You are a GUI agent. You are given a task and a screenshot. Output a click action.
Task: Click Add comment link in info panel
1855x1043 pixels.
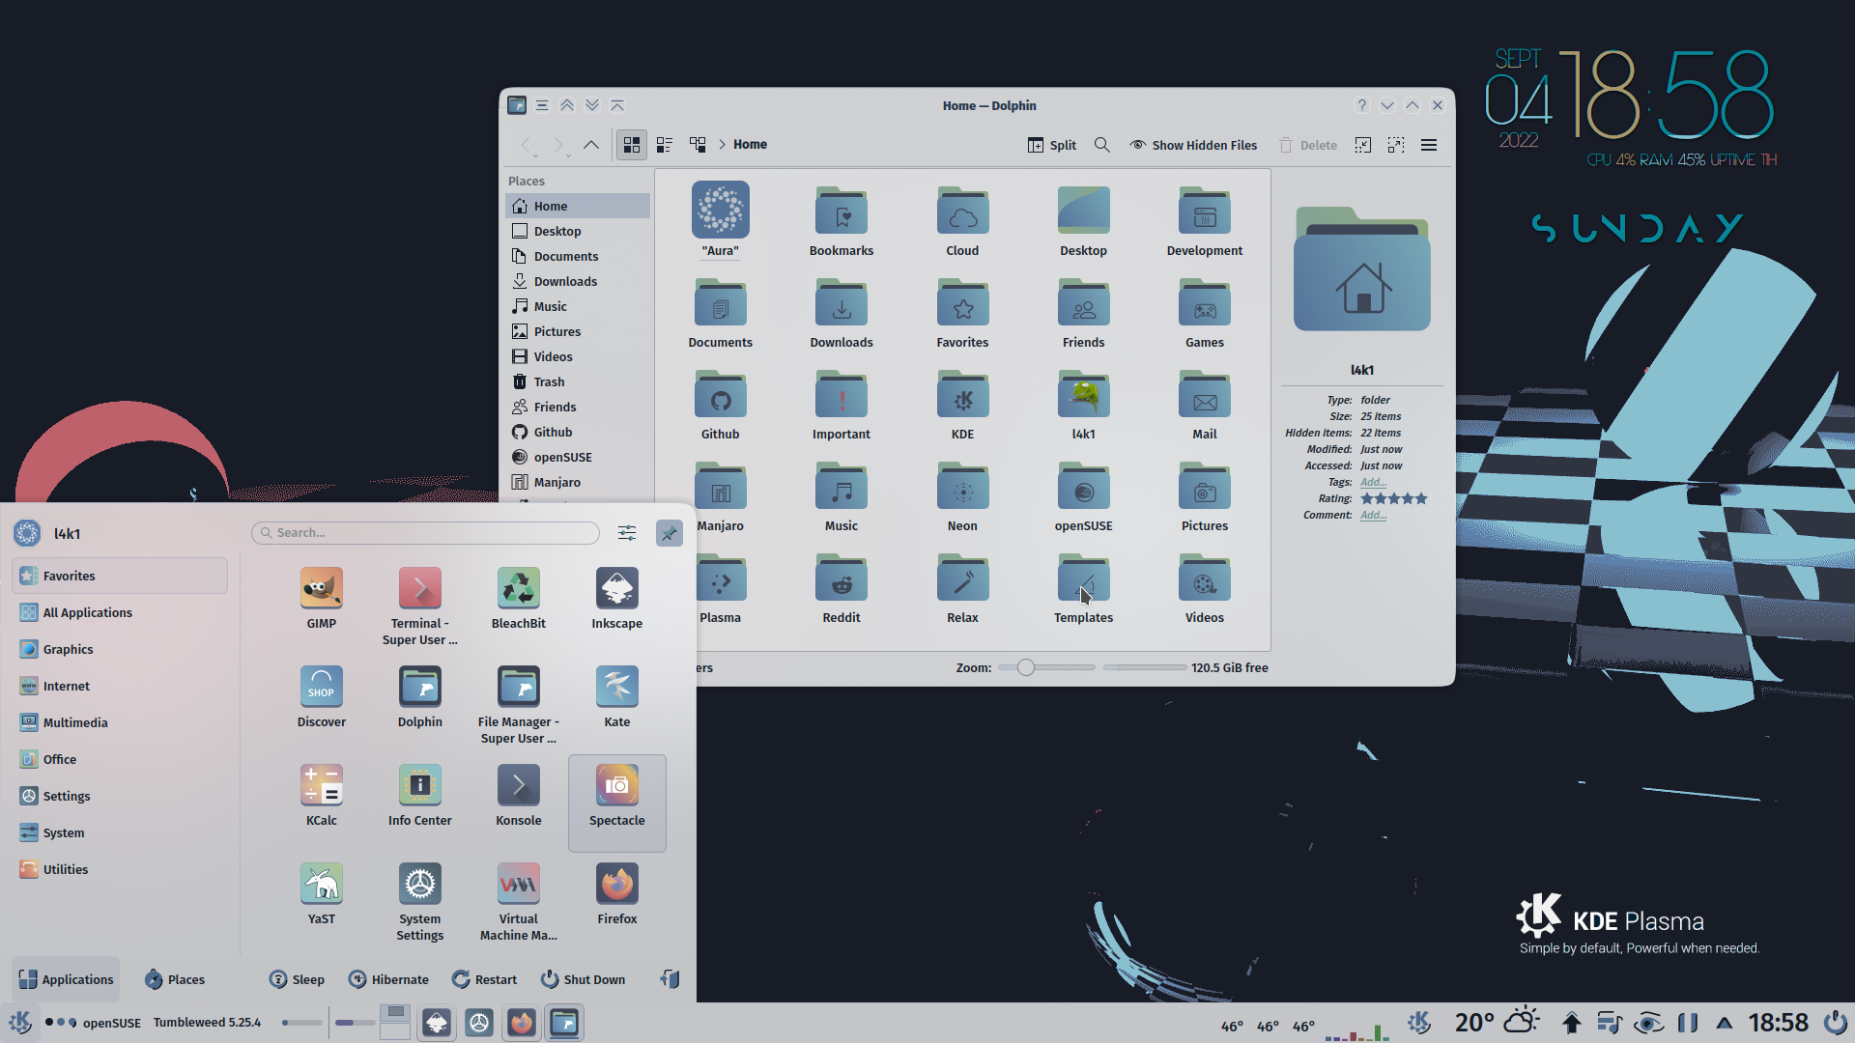[1373, 515]
